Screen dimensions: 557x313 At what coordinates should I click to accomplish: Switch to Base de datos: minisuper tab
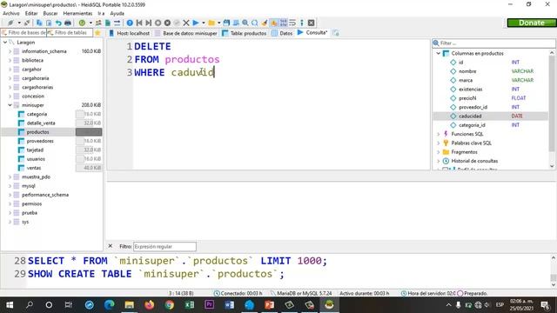[x=185, y=33]
